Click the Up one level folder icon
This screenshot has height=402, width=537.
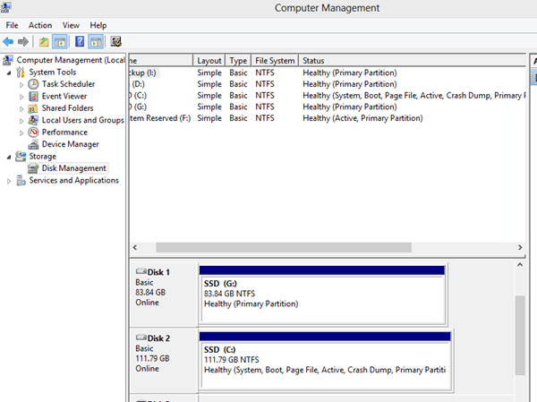pos(44,42)
